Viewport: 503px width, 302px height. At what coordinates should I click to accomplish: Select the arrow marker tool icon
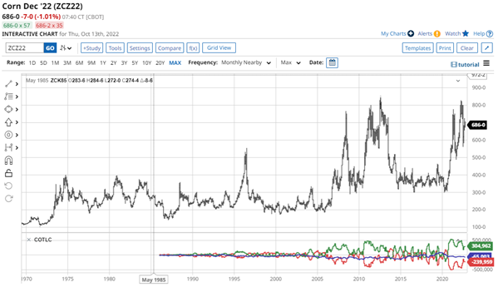(x=8, y=122)
